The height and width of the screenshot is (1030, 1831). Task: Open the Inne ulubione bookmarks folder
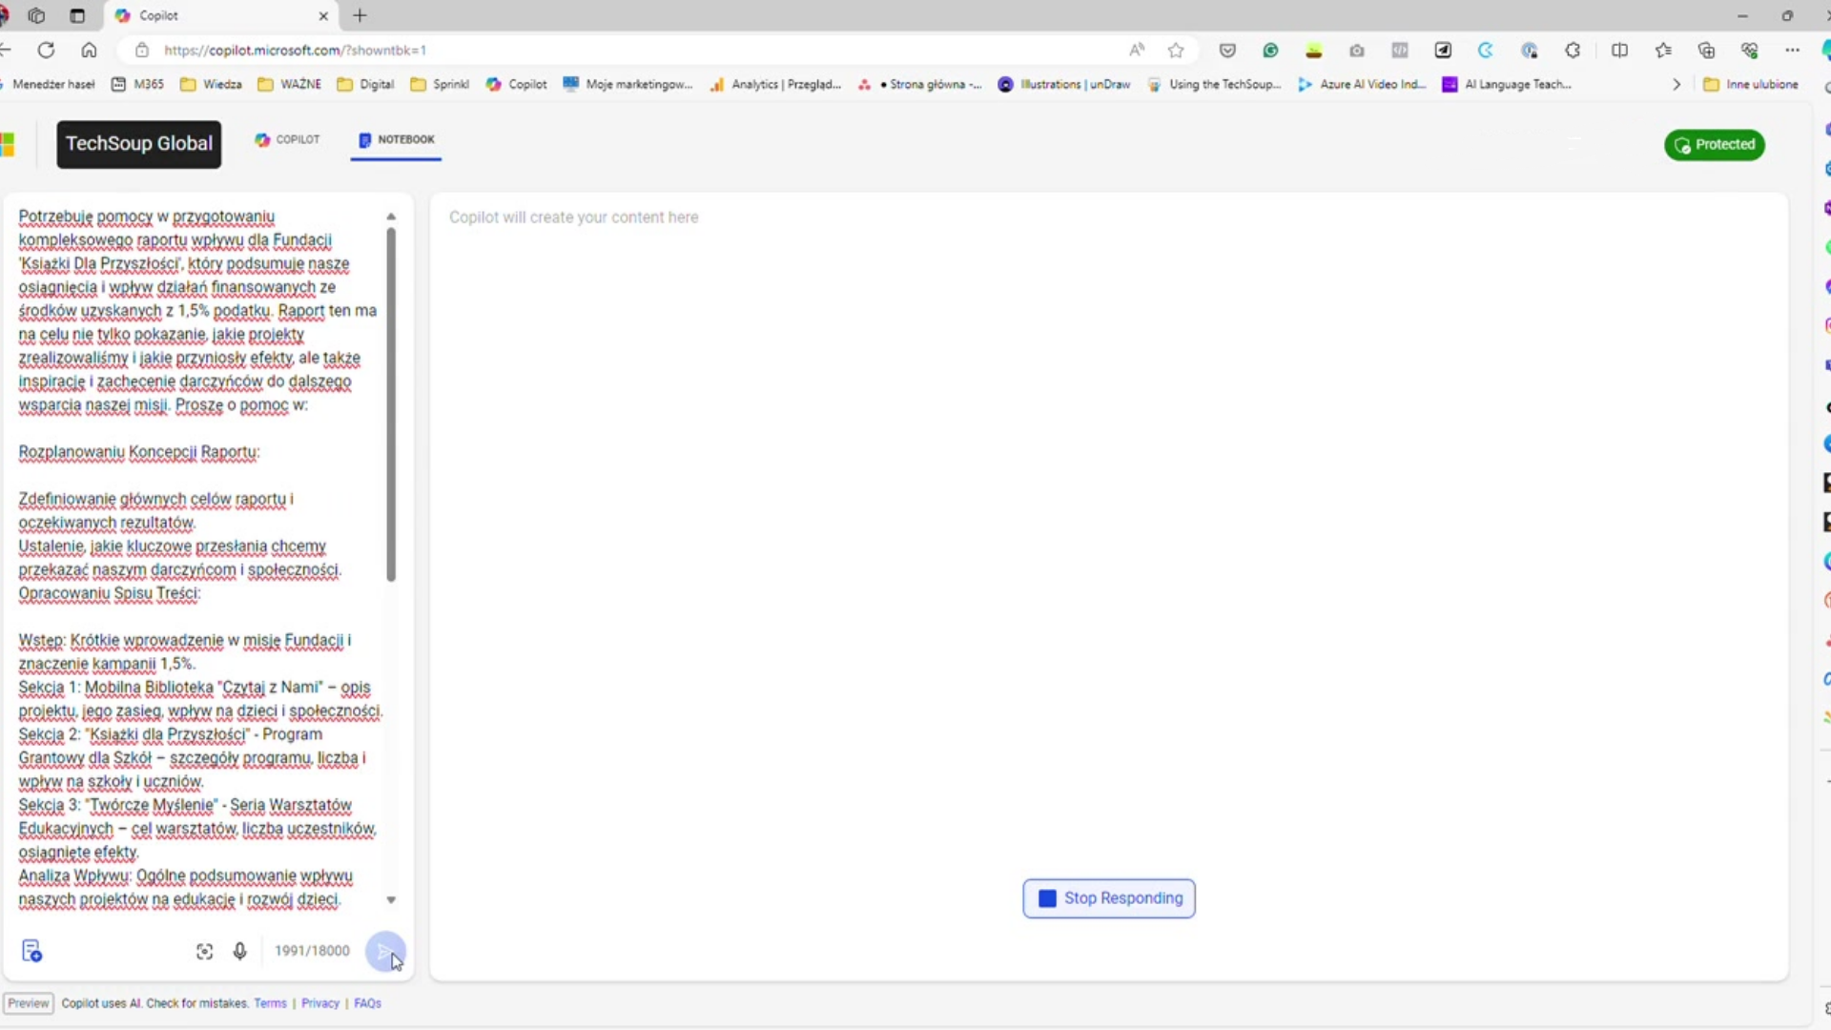click(x=1751, y=85)
